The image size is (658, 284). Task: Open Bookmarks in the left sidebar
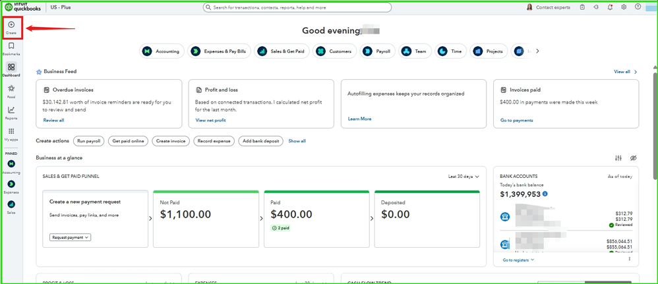tap(11, 47)
